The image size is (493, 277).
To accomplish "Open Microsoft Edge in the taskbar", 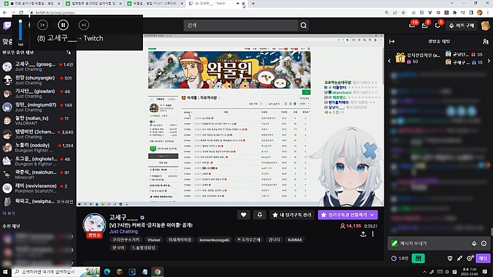I will pos(107,272).
